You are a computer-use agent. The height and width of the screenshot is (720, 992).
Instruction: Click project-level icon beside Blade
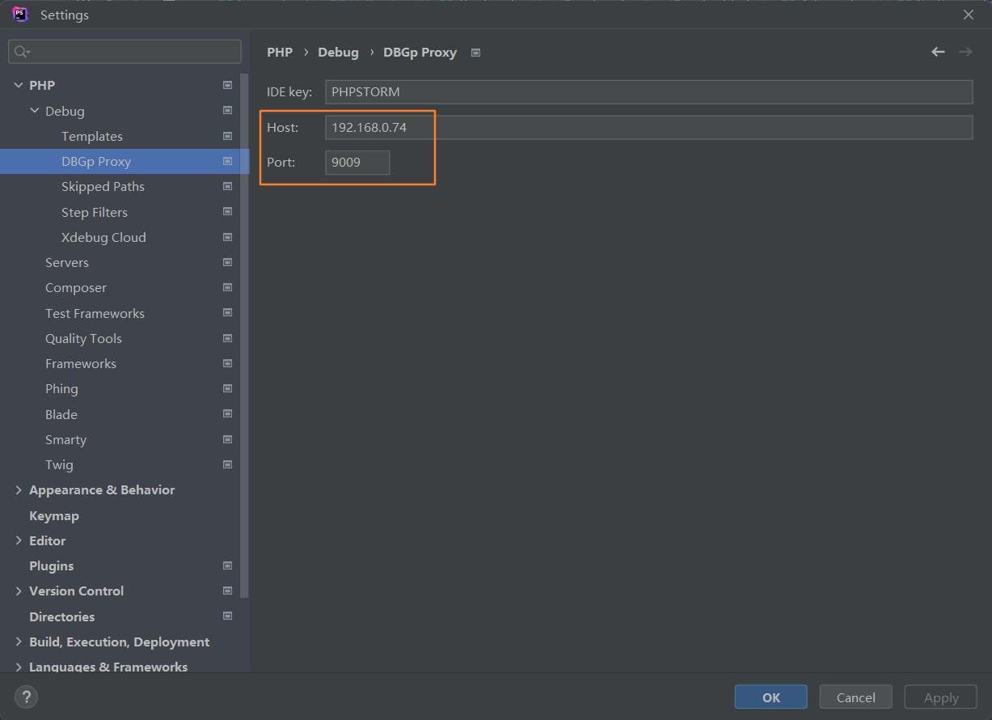click(227, 414)
